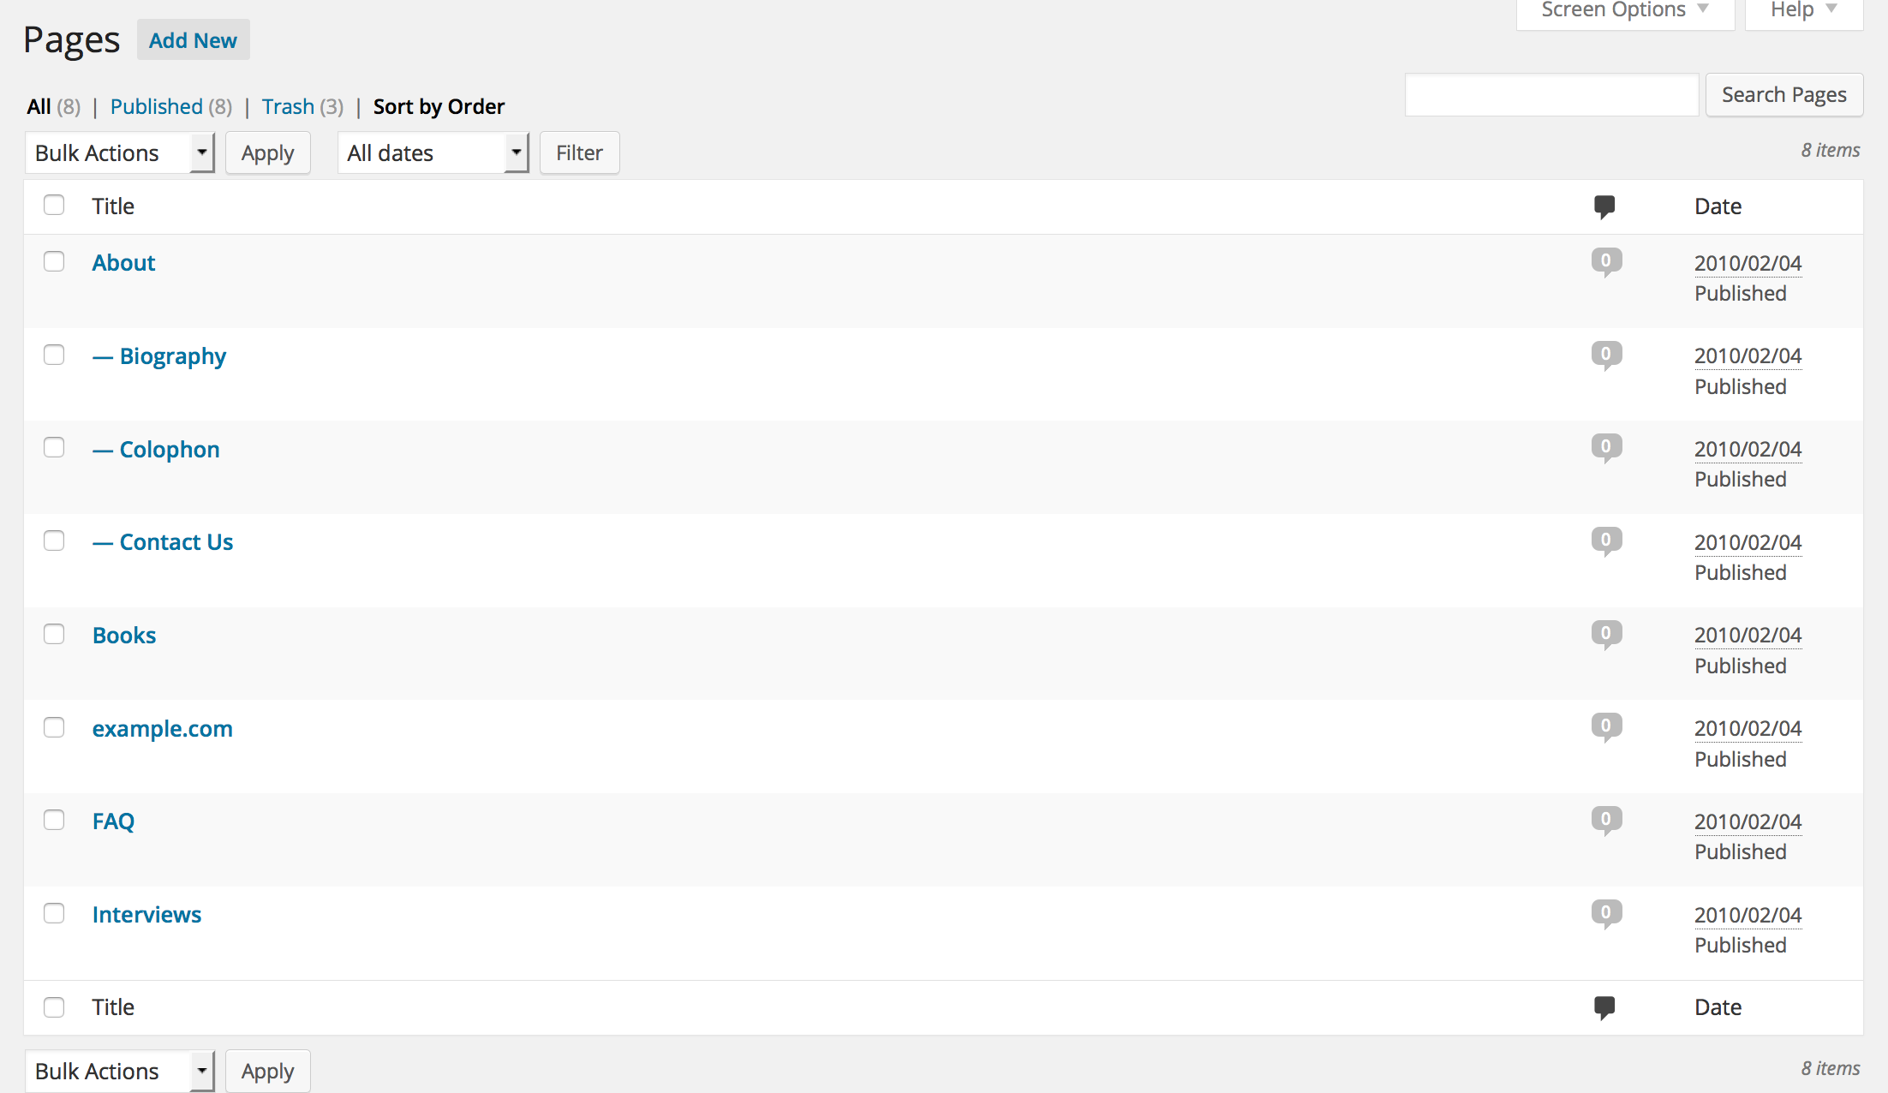Tick the checkbox next to example.com
This screenshot has height=1093, width=1888.
(54, 728)
